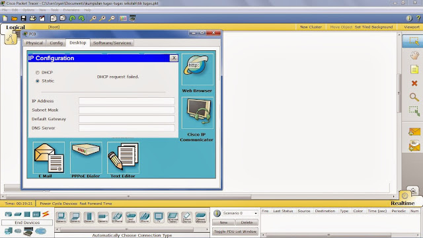Click New Cluster button
423x238 pixels.
[x=311, y=27]
